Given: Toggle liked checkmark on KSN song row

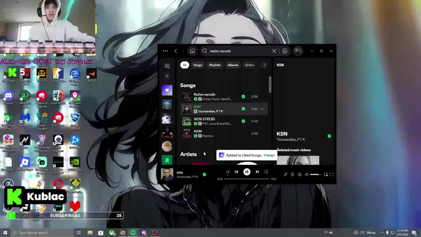Looking at the screenshot, I should [x=243, y=109].
